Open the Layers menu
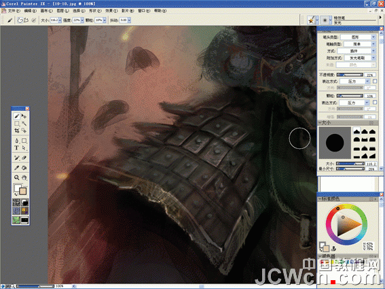 pyautogui.click(x=62, y=11)
